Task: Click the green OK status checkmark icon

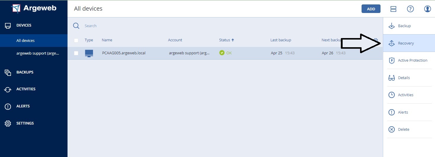Action: (222, 53)
